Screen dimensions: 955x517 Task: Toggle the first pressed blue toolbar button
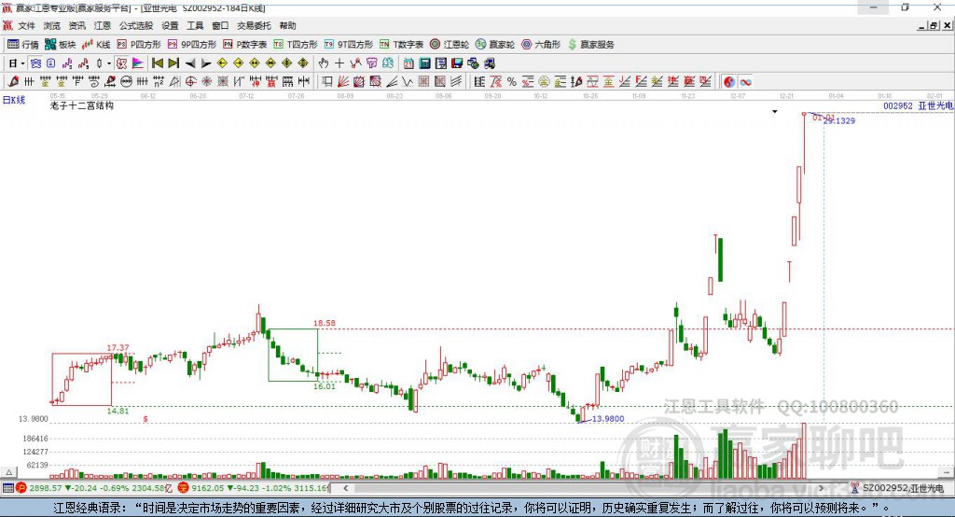pyautogui.click(x=36, y=63)
